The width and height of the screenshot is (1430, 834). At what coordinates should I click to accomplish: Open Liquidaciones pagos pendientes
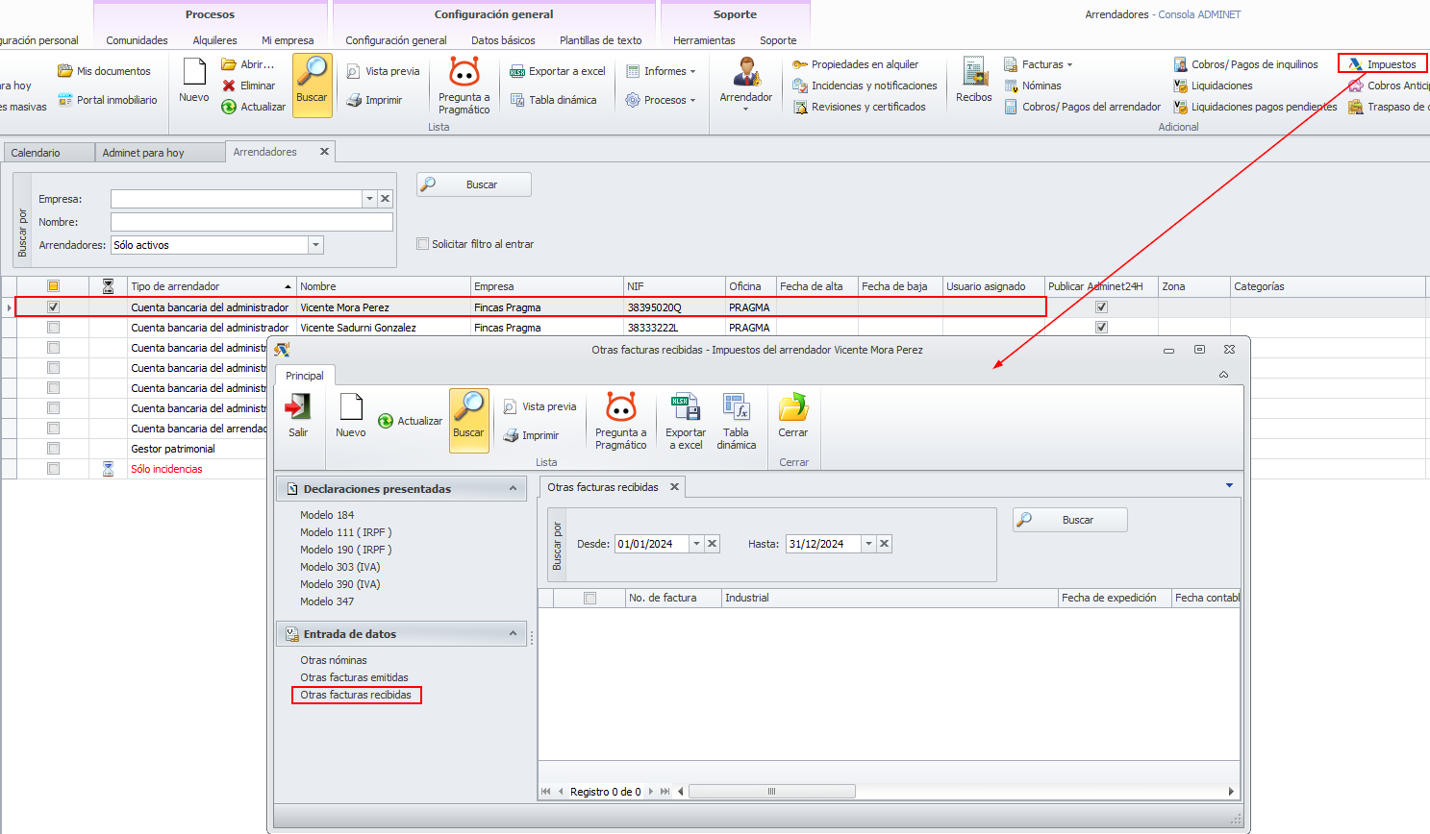(1255, 107)
